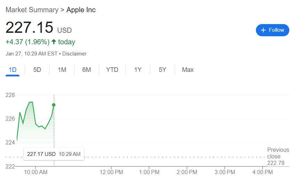This screenshot has width=297, height=180.
Task: Show the Max history tab
Action: click(188, 70)
